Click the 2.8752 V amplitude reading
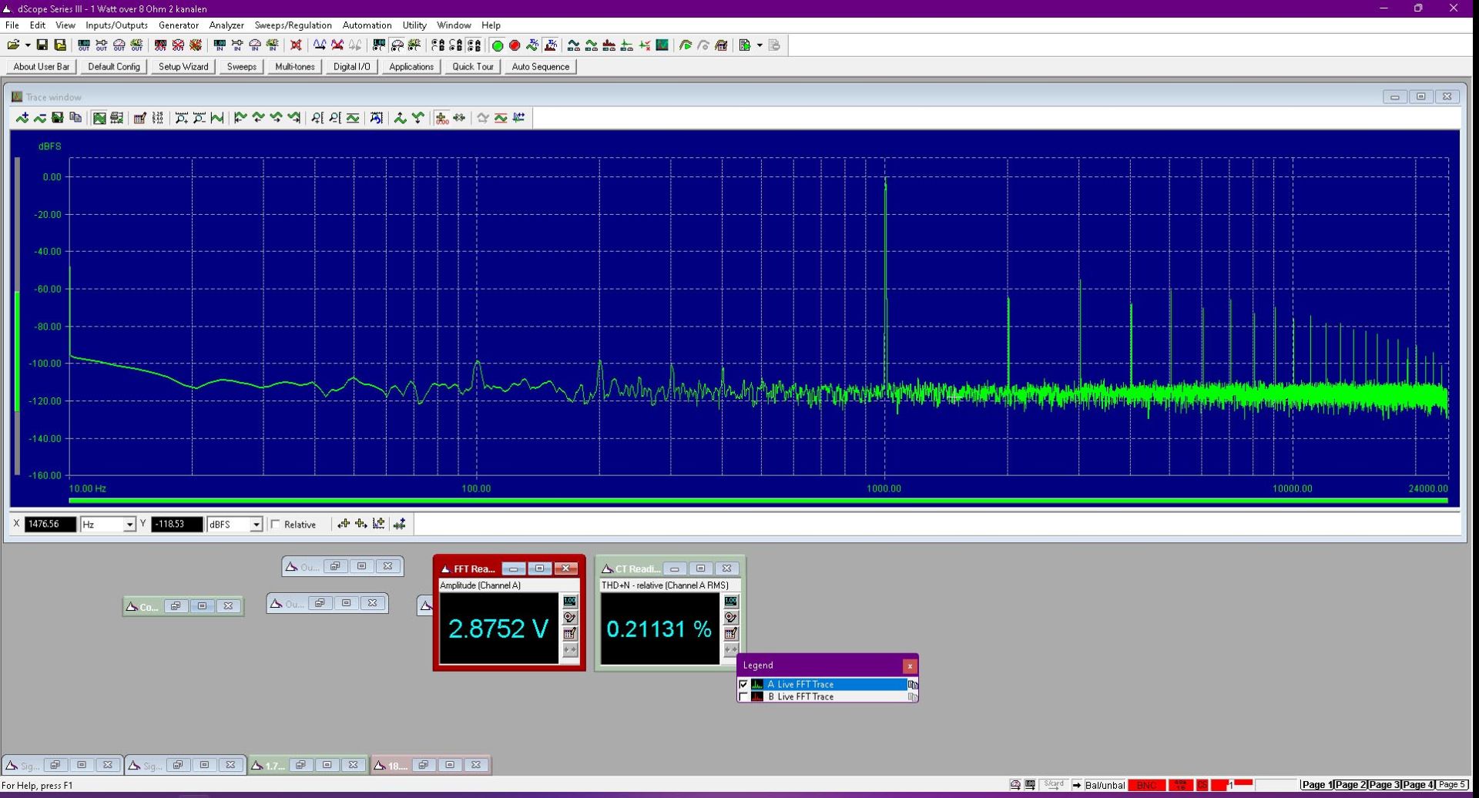 coord(498,629)
